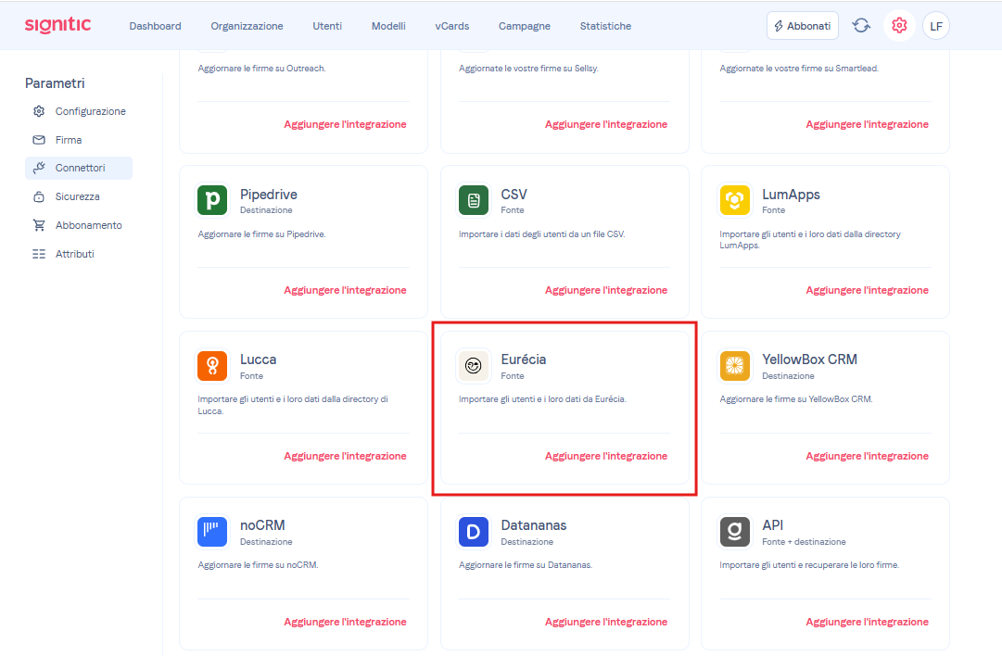Add the CSV integration
Screen dimensions: 1002x656
[x=606, y=290]
